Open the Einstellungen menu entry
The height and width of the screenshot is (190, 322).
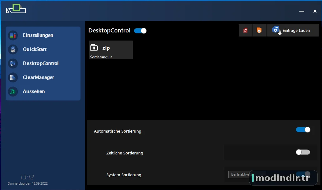[38, 35]
